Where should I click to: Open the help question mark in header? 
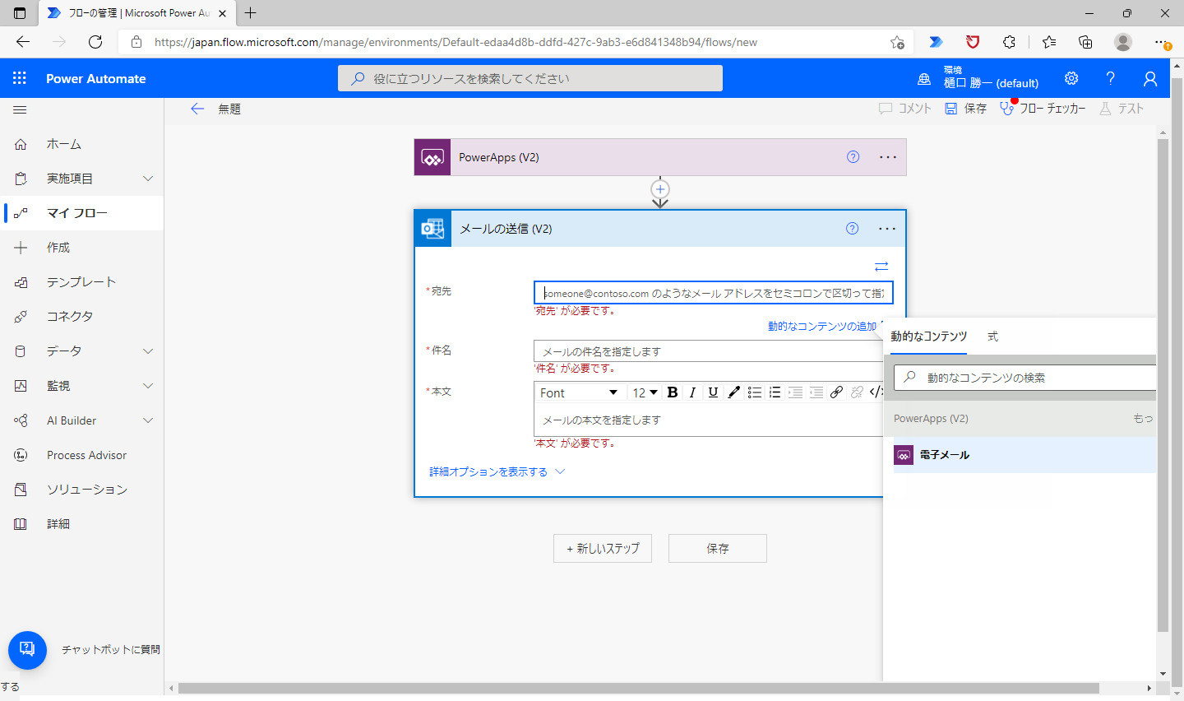1111,78
